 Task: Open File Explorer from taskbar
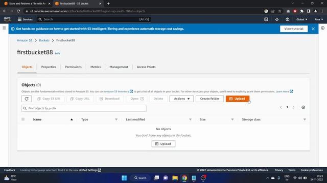(175, 178)
